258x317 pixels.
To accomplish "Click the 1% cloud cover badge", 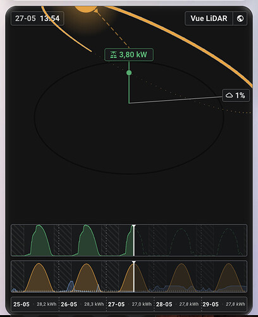I will [x=236, y=96].
